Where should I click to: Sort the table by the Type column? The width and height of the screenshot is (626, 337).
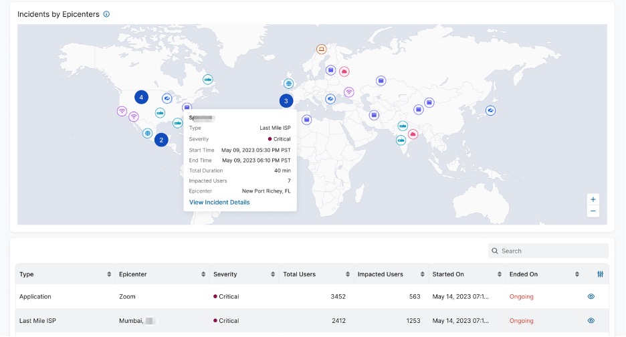pyautogui.click(x=109, y=275)
